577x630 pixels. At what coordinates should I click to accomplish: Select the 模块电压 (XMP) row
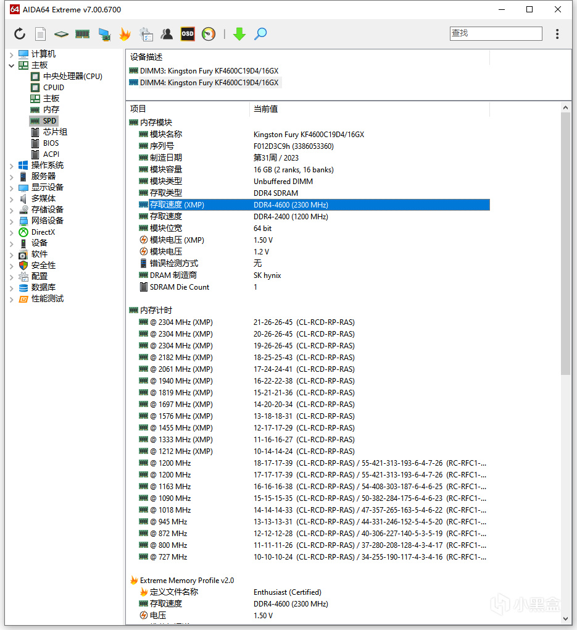[309, 240]
